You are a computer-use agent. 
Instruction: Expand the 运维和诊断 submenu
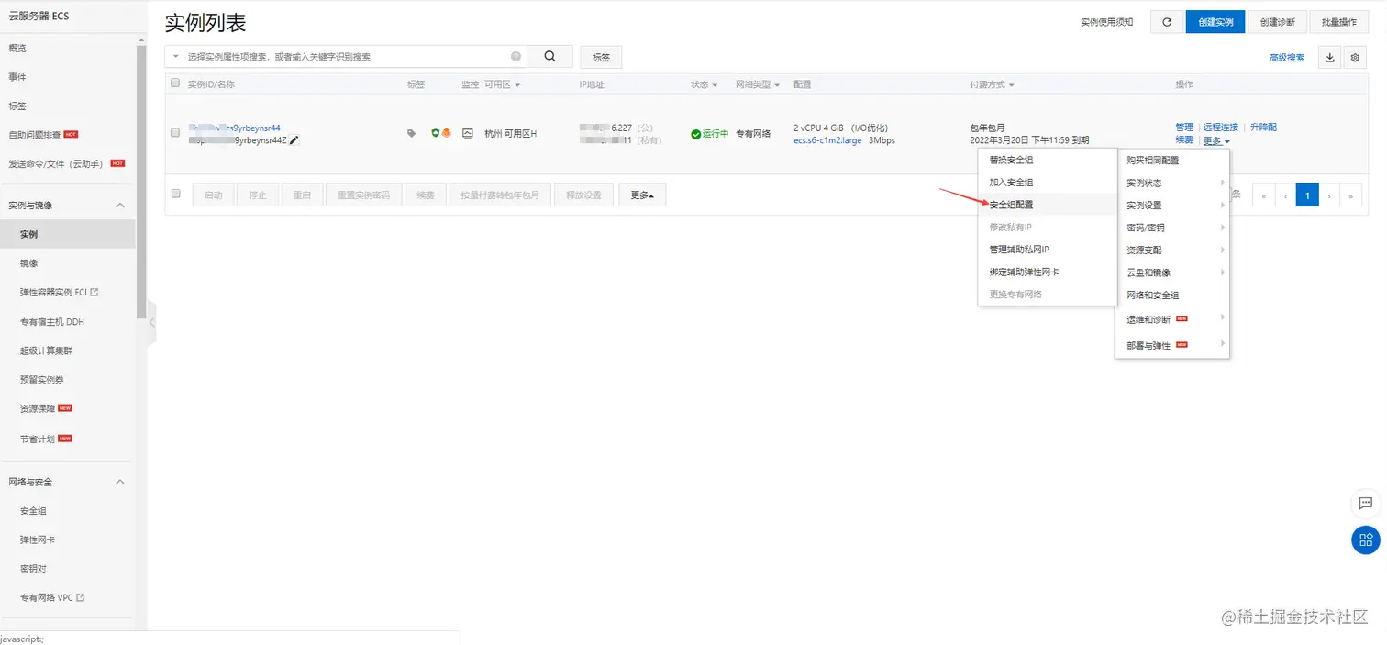tap(1172, 318)
